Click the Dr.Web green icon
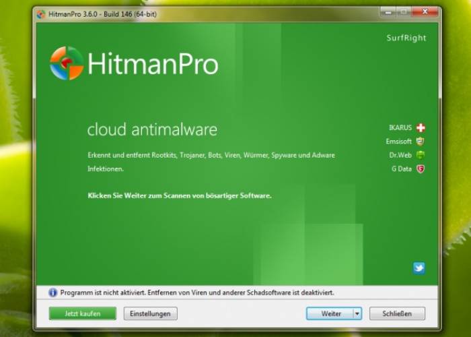This screenshot has width=471, height=337. coord(421,155)
